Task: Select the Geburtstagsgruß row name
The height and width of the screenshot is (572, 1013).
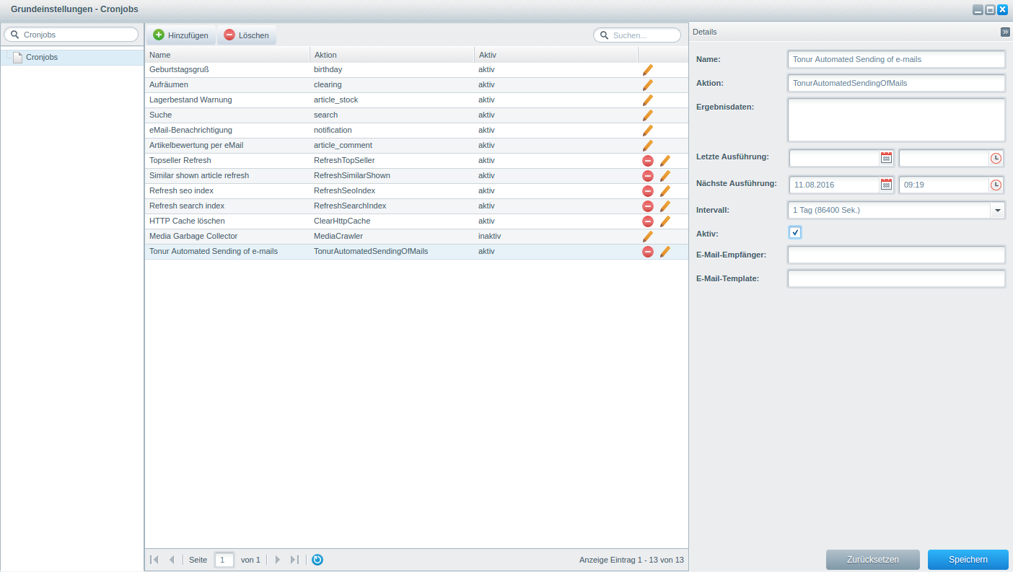Action: coord(179,69)
